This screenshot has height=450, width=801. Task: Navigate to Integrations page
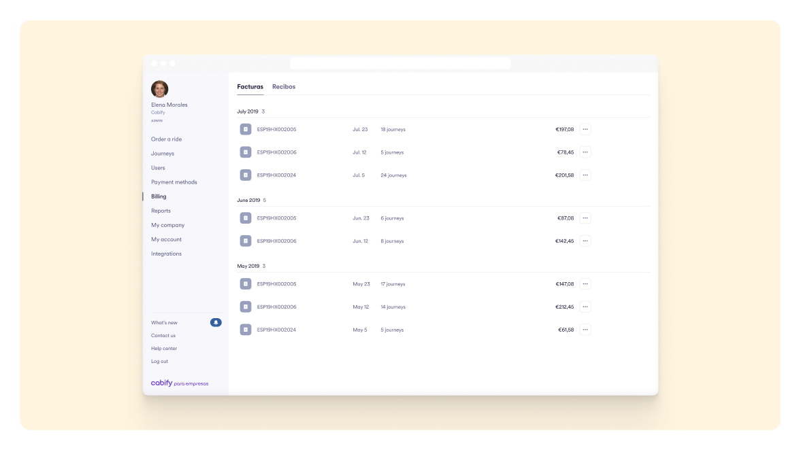pyautogui.click(x=167, y=254)
